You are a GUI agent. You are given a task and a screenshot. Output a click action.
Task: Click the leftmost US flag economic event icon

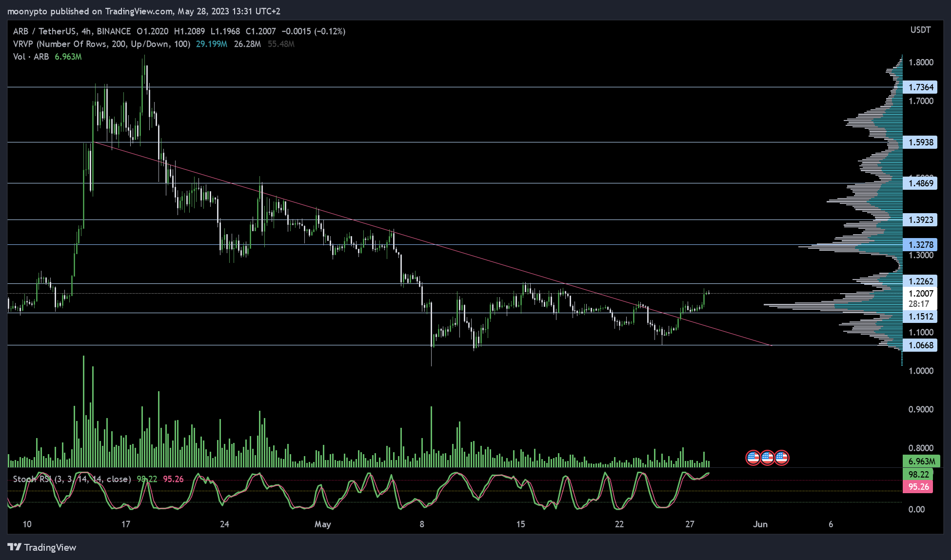point(753,458)
